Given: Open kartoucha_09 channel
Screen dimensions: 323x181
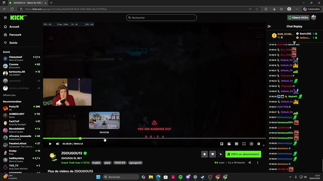Looking at the screenshot, I should [x=21, y=73].
